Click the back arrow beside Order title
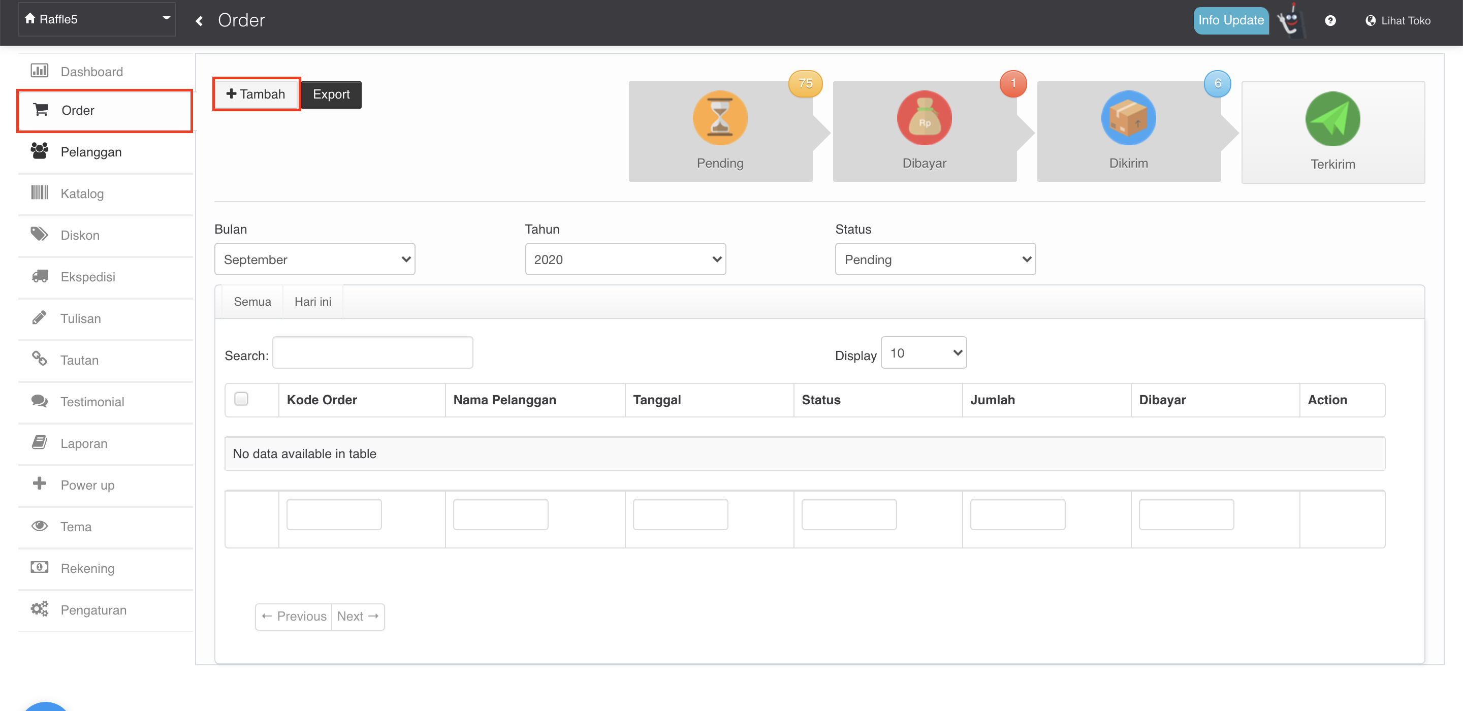The height and width of the screenshot is (711, 1463). coord(199,21)
